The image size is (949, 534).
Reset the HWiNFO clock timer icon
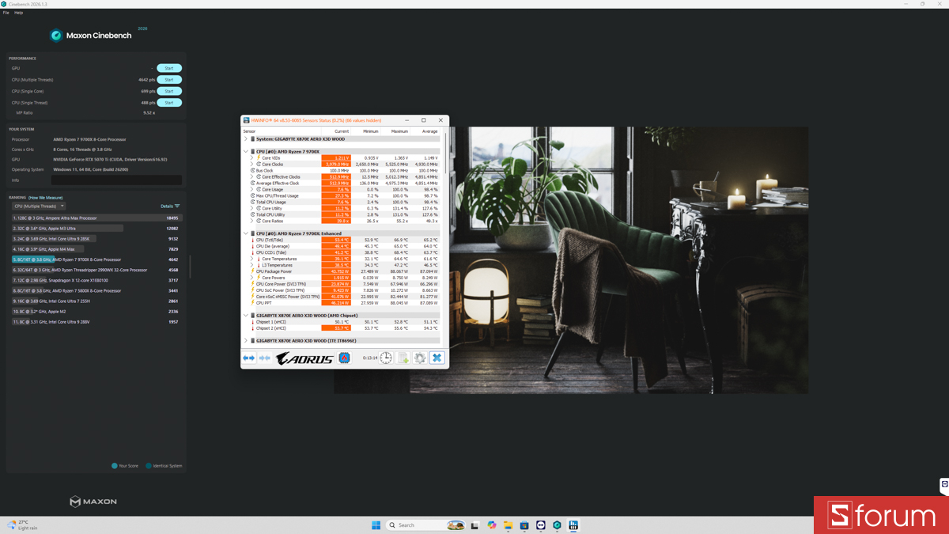click(x=386, y=358)
